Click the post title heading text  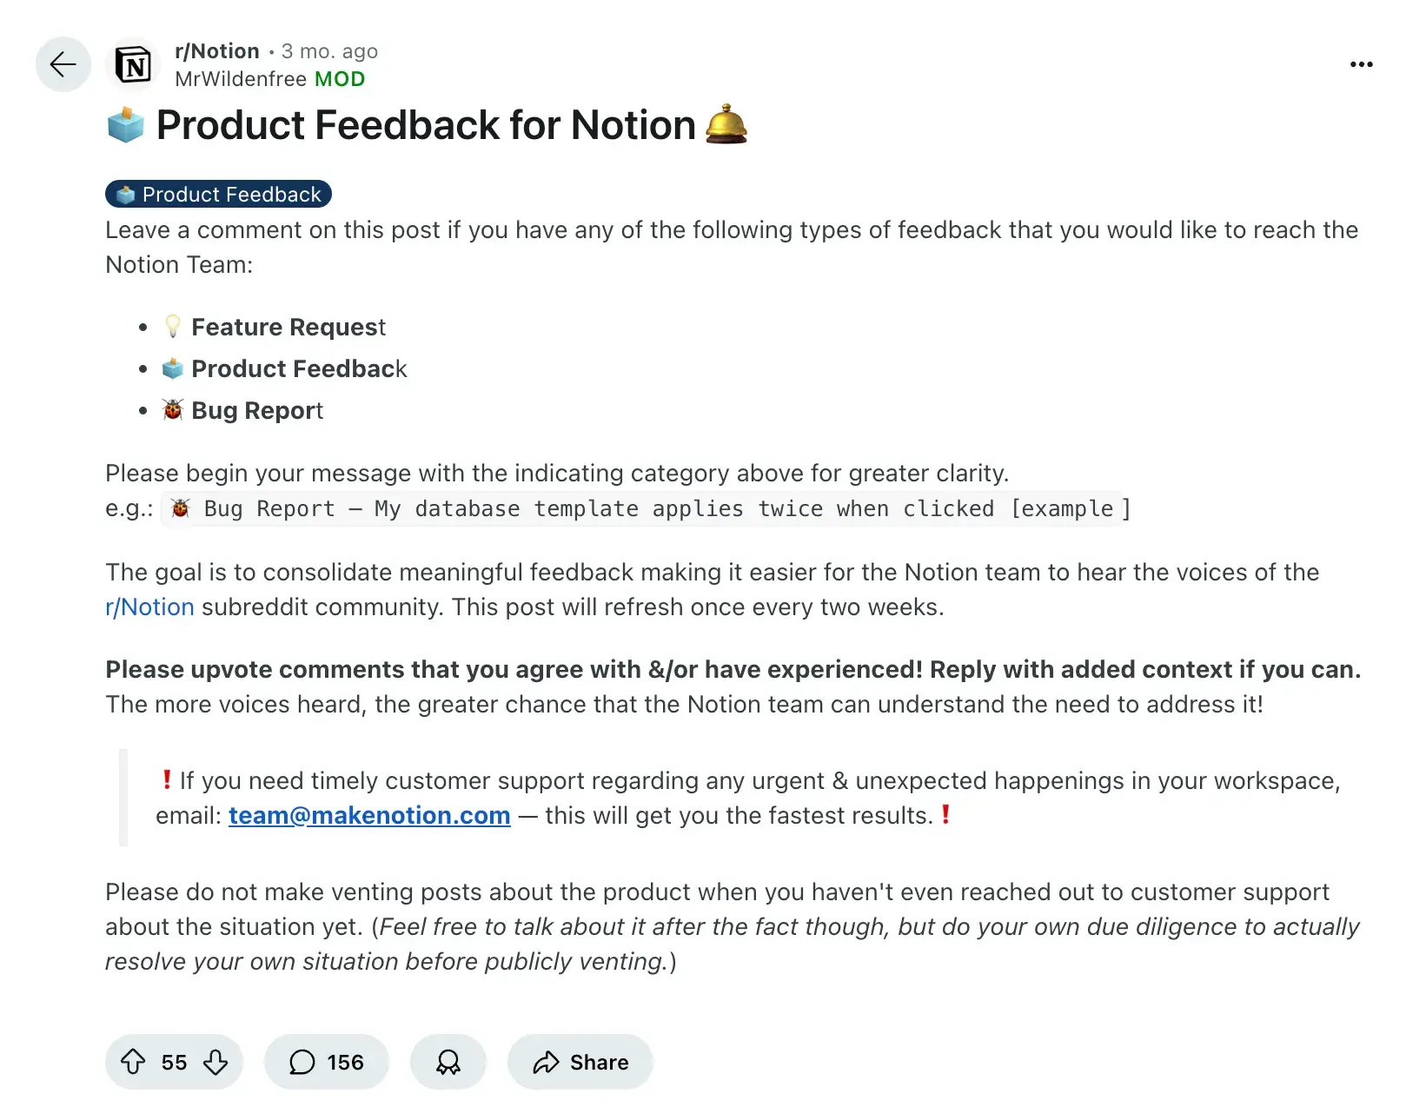426,125
